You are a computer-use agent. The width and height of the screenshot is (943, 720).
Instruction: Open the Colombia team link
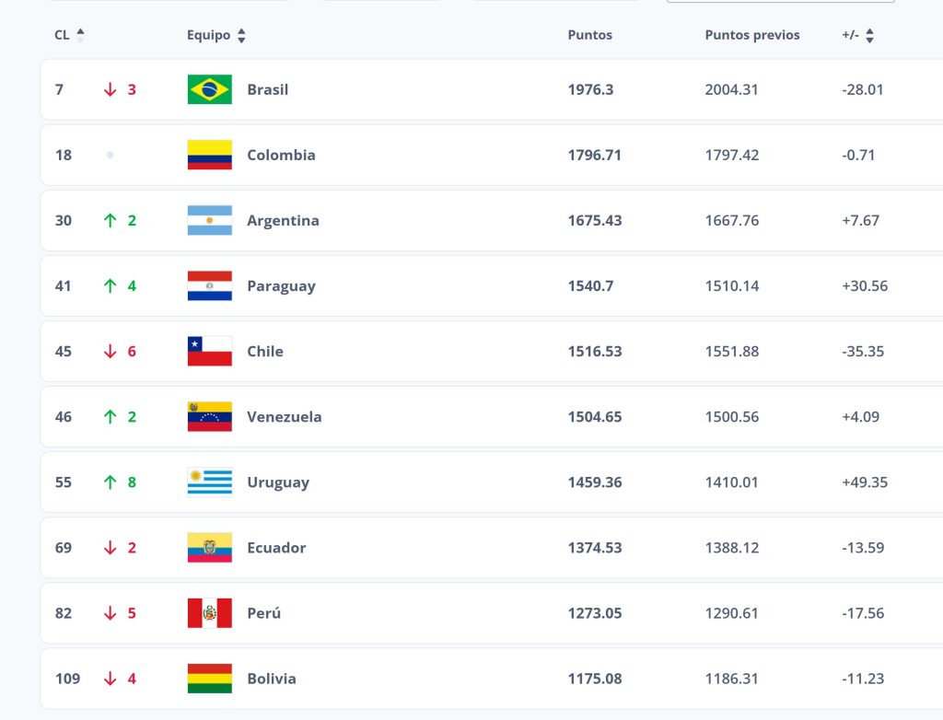pos(281,156)
